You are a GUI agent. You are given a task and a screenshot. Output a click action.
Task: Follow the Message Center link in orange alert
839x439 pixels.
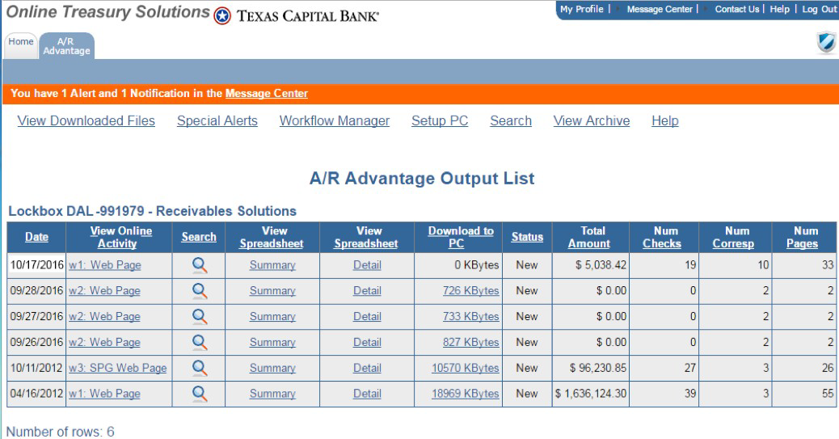[267, 93]
